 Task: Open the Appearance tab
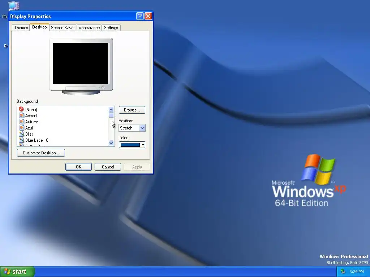coord(89,27)
